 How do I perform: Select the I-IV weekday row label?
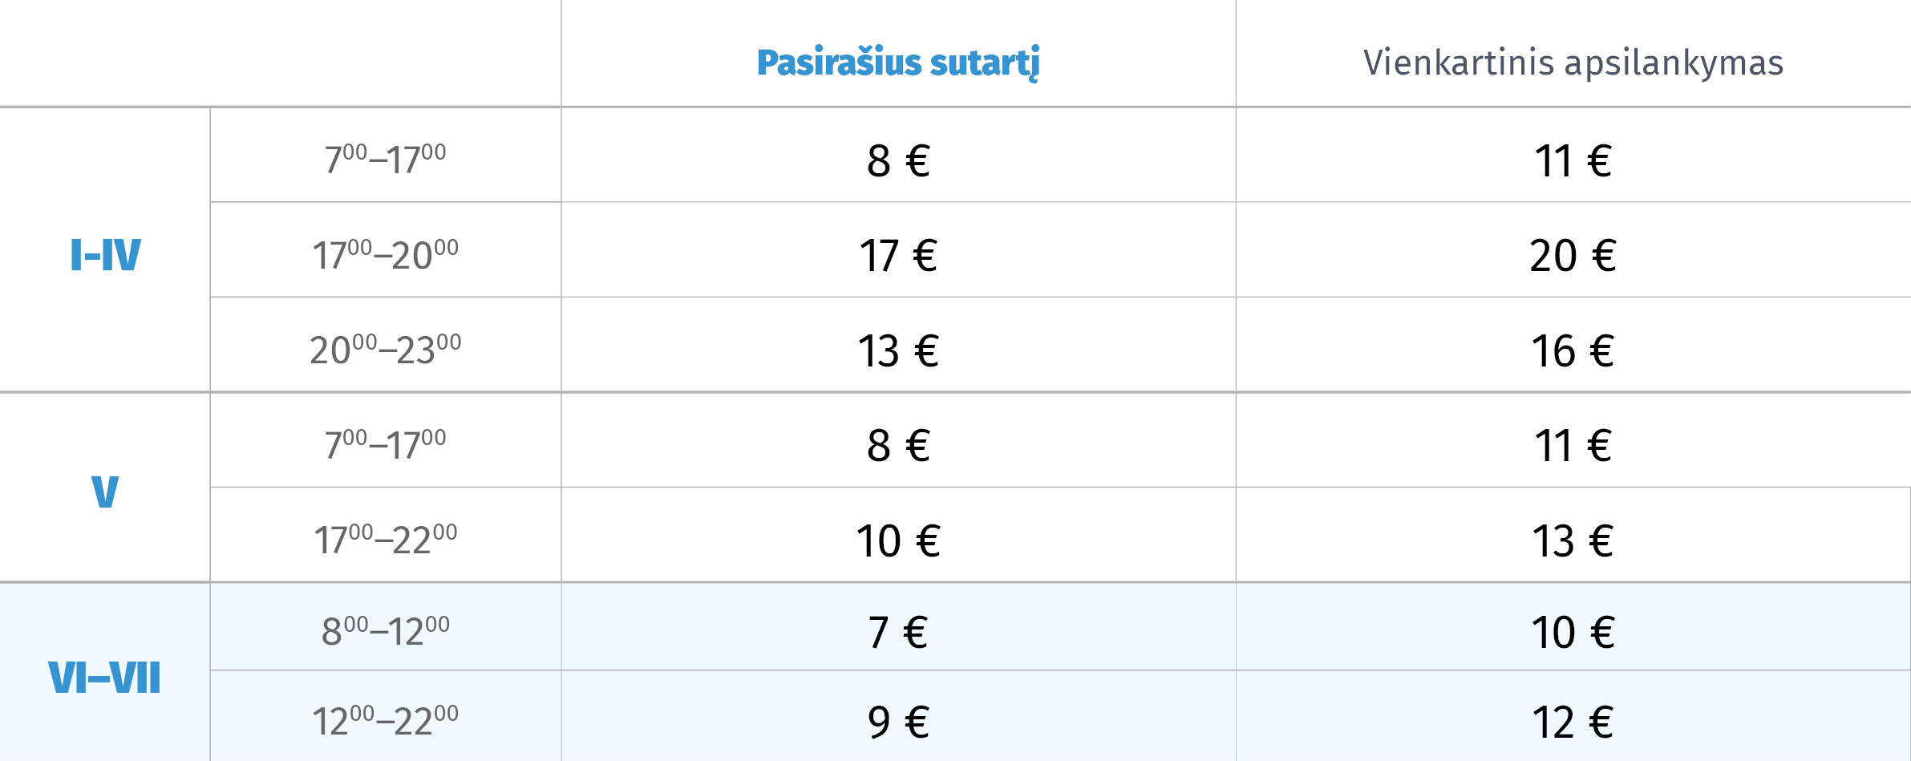point(105,255)
